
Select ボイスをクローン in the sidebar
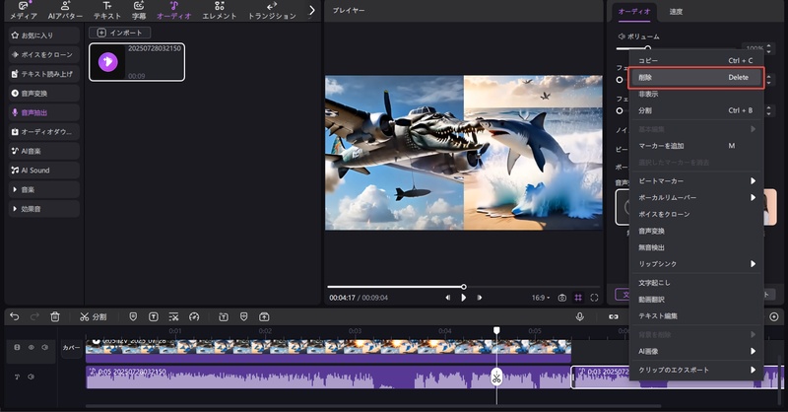click(44, 54)
